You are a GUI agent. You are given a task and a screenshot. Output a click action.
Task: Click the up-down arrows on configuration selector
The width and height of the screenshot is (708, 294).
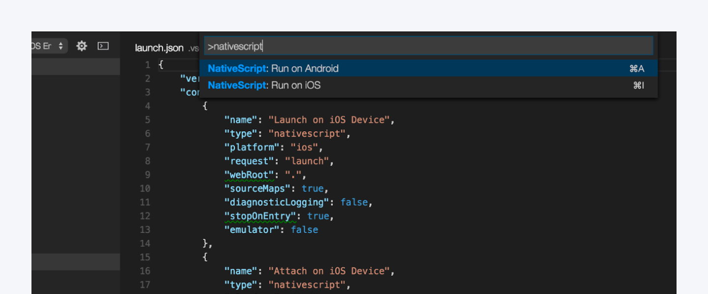[x=60, y=45]
